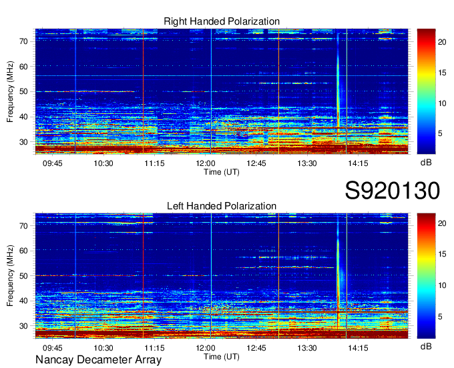
Task: Click the 14:15 tick of Left Handed plot
Action: (x=358, y=347)
